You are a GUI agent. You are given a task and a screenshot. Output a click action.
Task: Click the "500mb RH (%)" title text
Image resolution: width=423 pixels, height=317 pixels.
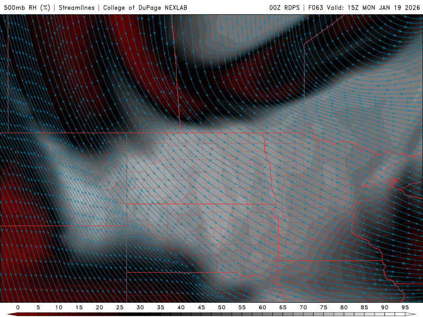(x=27, y=7)
